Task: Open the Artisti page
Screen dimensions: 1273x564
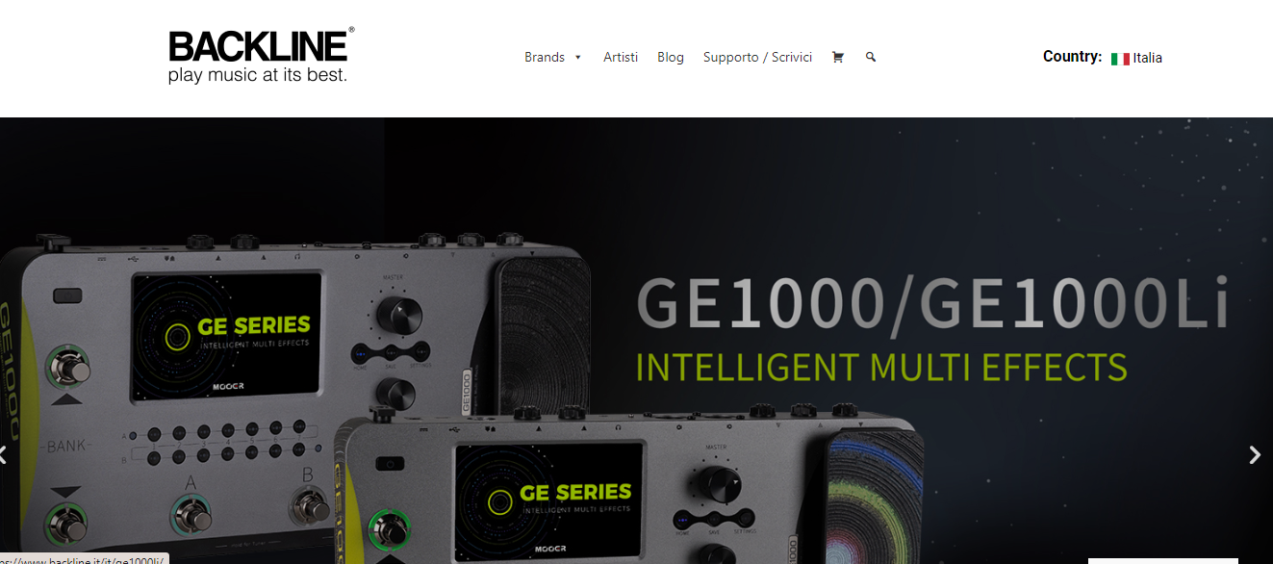Action: tap(621, 58)
